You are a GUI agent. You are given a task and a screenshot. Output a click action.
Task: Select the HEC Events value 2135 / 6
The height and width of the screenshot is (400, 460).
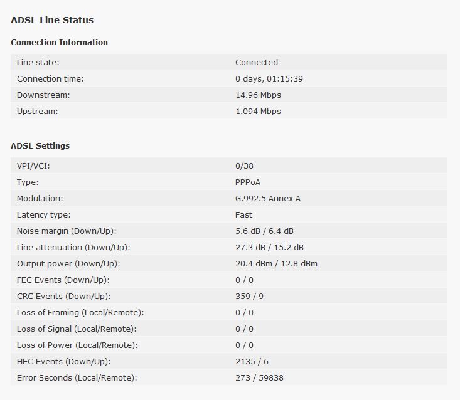click(x=252, y=362)
